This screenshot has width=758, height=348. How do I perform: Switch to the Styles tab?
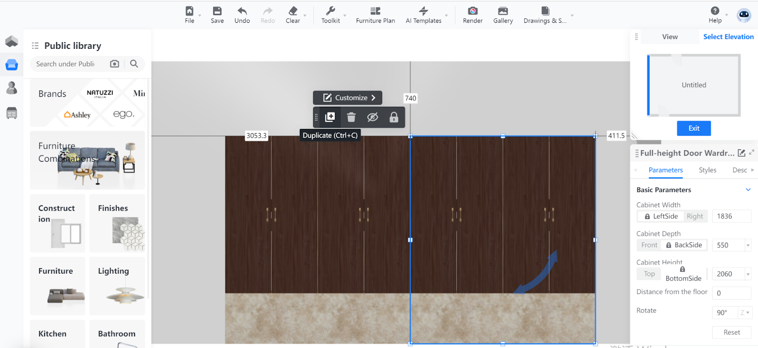tap(707, 170)
